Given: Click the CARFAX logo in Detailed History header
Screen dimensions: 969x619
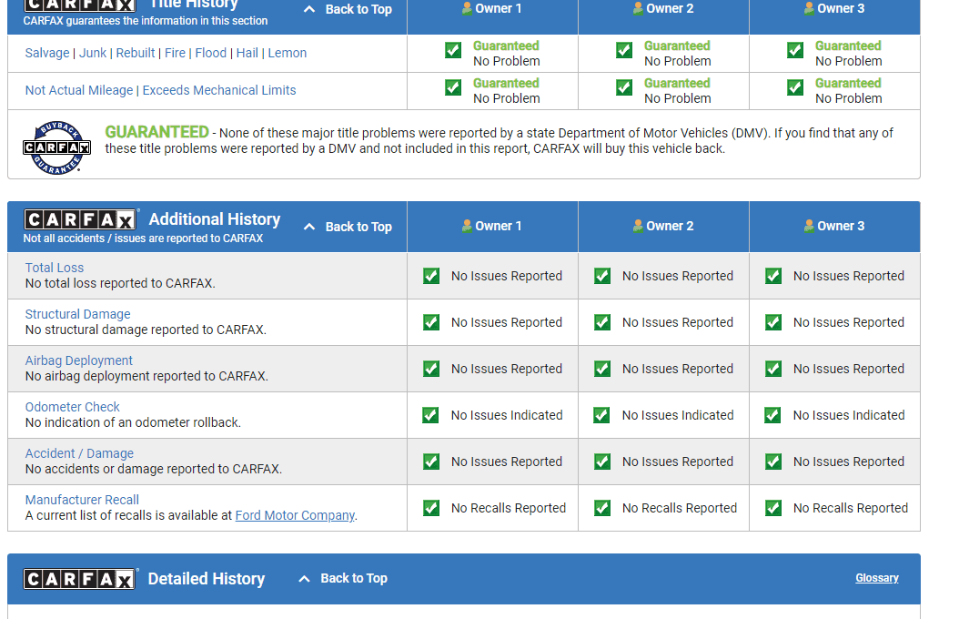Looking at the screenshot, I should 80,579.
